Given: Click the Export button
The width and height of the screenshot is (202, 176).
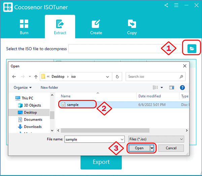Looking at the screenshot, I should click(101, 162).
